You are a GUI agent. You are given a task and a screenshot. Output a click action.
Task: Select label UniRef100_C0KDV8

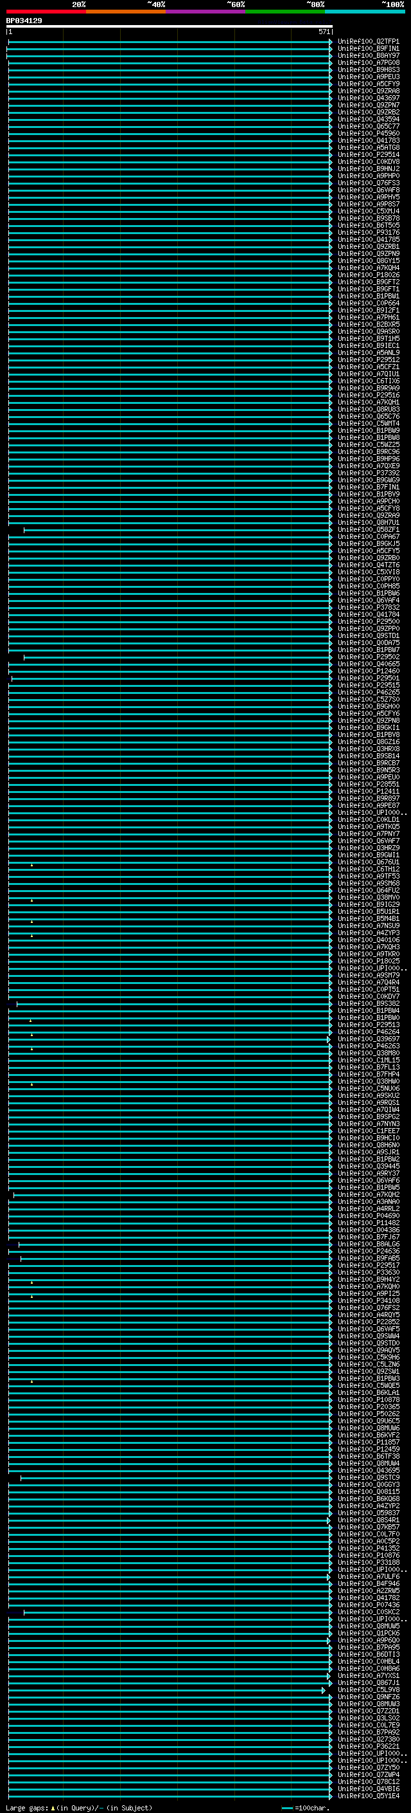tap(368, 162)
